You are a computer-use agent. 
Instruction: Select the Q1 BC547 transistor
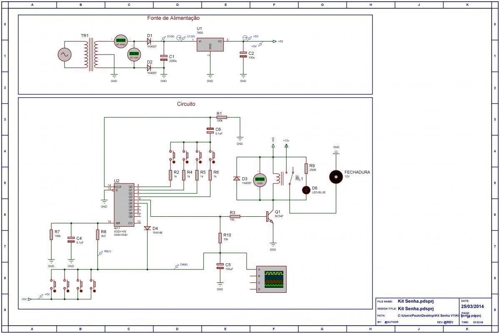270,217
